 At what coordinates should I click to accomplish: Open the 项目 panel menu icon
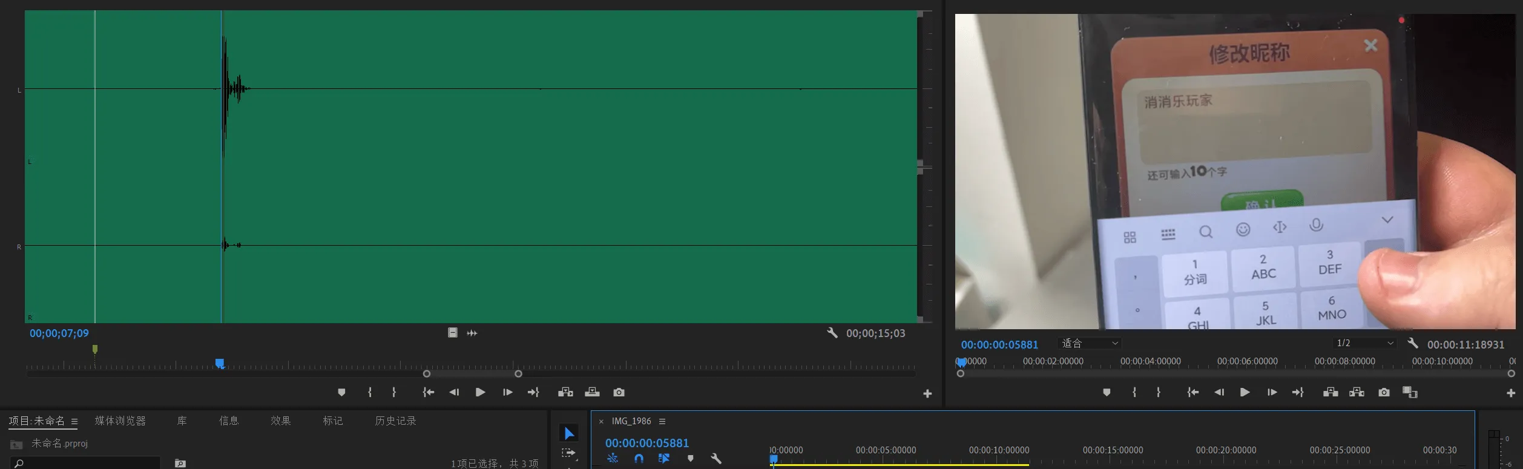coord(74,421)
